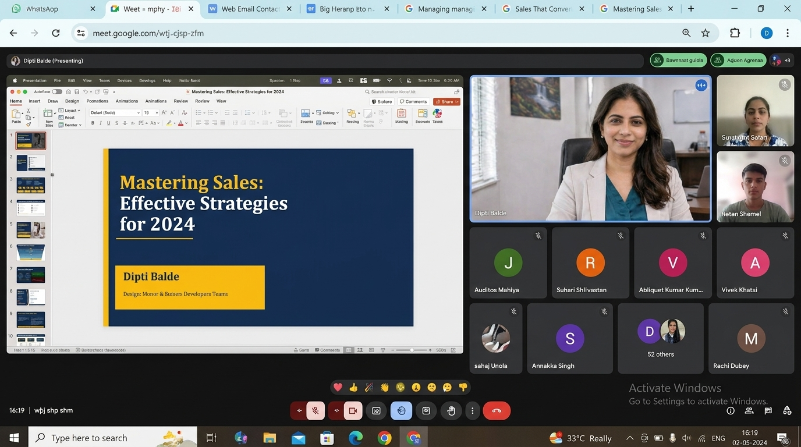The width and height of the screenshot is (801, 447).
Task: Click Vivek Khatsi participant tile
Action: point(755,263)
